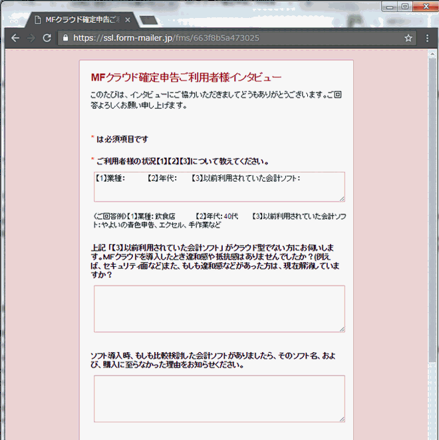
Task: Minimize the browser window
Action: tap(389, 7)
